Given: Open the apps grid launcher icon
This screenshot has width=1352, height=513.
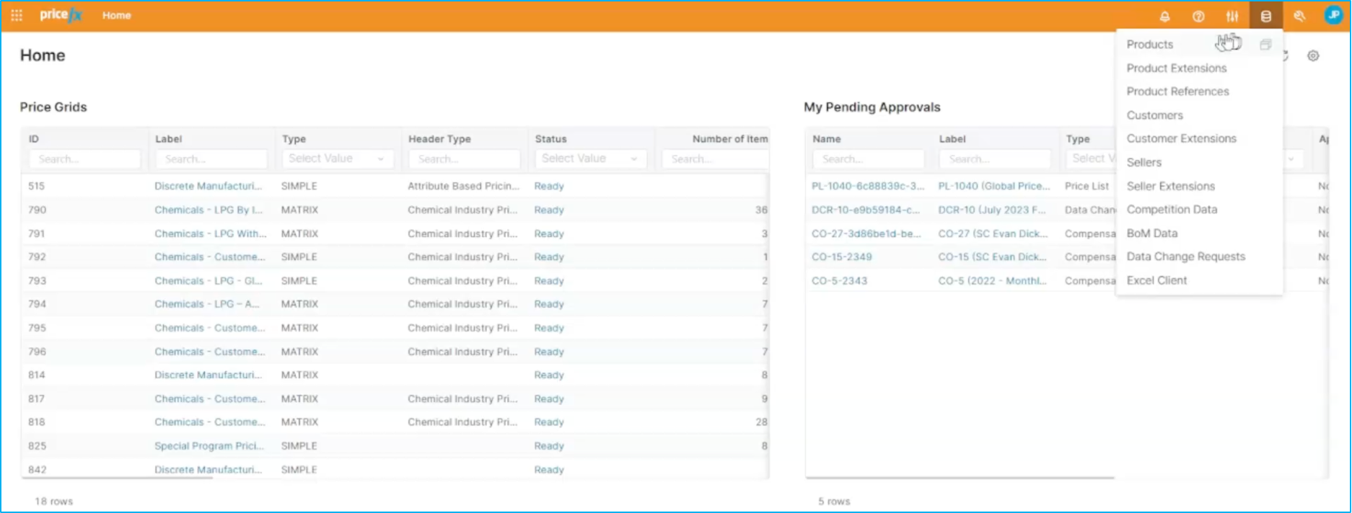Looking at the screenshot, I should coord(17,15).
